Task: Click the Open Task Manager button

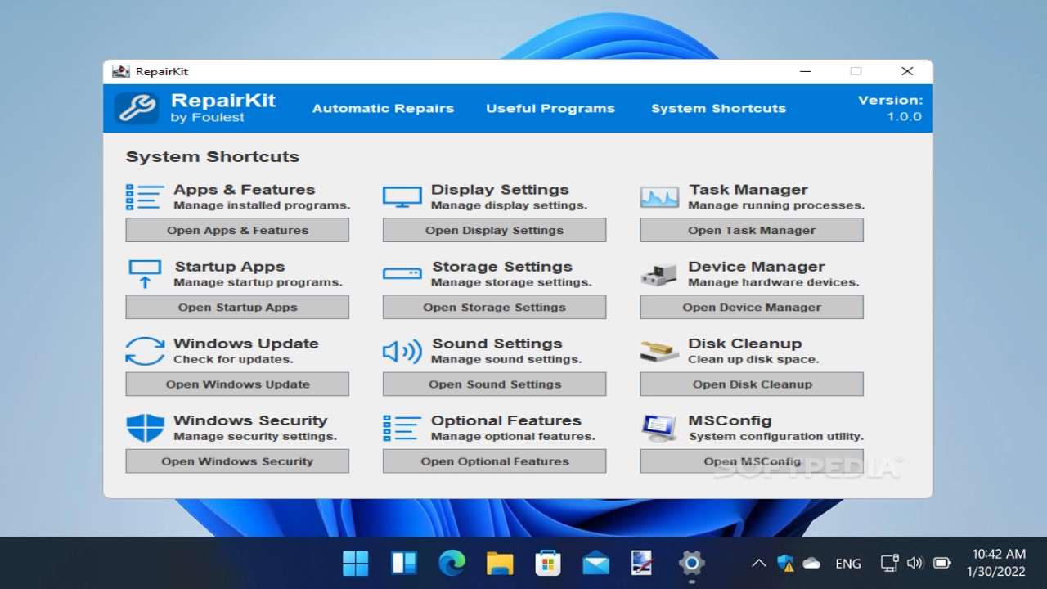Action: pyautogui.click(x=752, y=230)
